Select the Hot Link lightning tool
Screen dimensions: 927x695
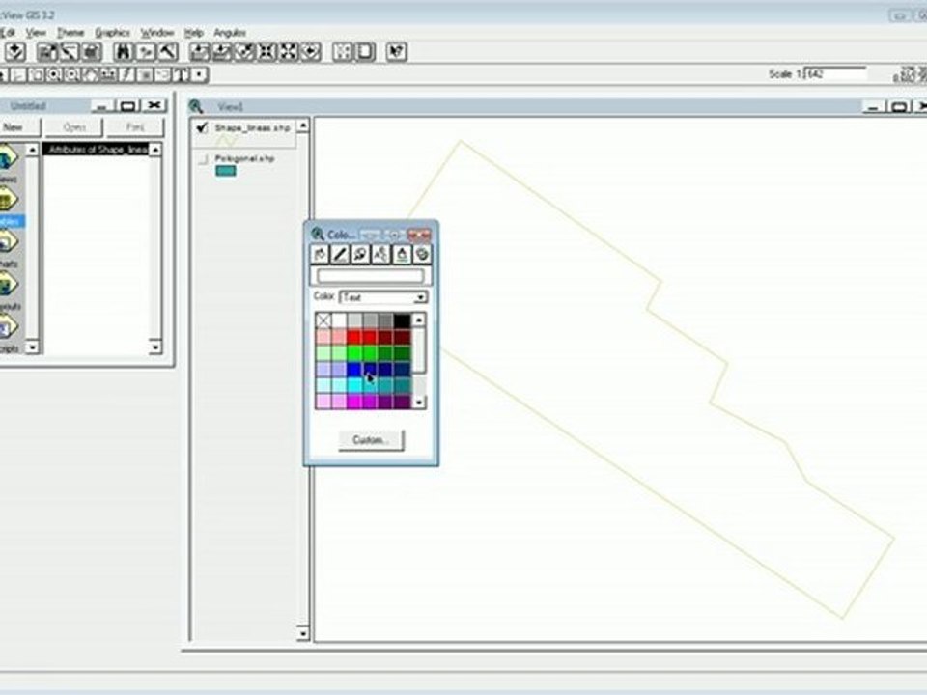pyautogui.click(x=126, y=74)
